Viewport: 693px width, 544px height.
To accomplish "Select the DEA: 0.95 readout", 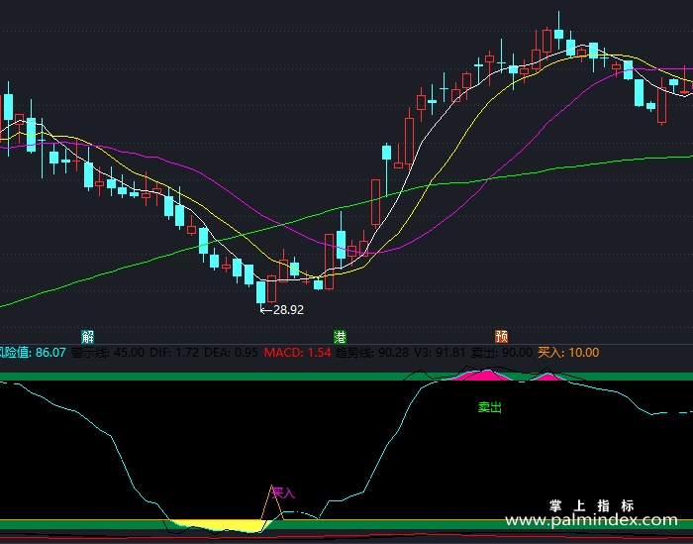I will coord(231,353).
